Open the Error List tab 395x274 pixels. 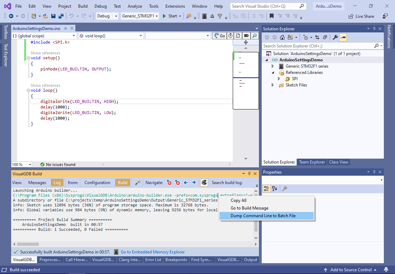coord(153,260)
